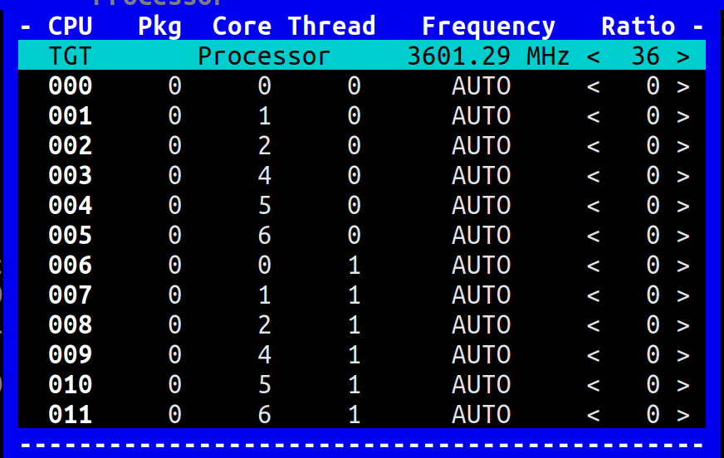Image resolution: width=724 pixels, height=458 pixels.
Task: Click the right arrow for CPU 007 ratio
Action: click(683, 296)
